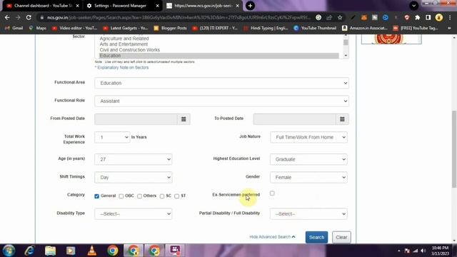Open the Functional Area dropdown

click(x=221, y=83)
